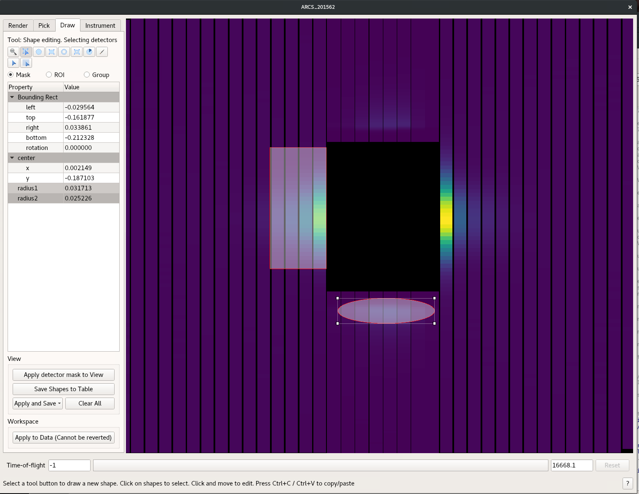Select the radius2 value 0.025226

pyautogui.click(x=91, y=198)
